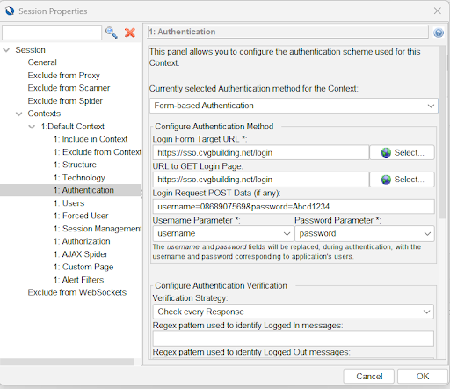
Task: Collapse the 1:Default Context node
Action: (x=32, y=127)
